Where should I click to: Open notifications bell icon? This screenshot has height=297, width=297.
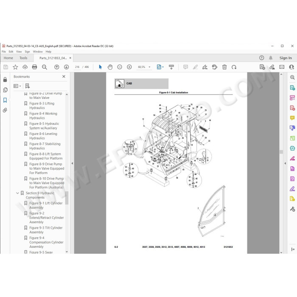pos(271,58)
